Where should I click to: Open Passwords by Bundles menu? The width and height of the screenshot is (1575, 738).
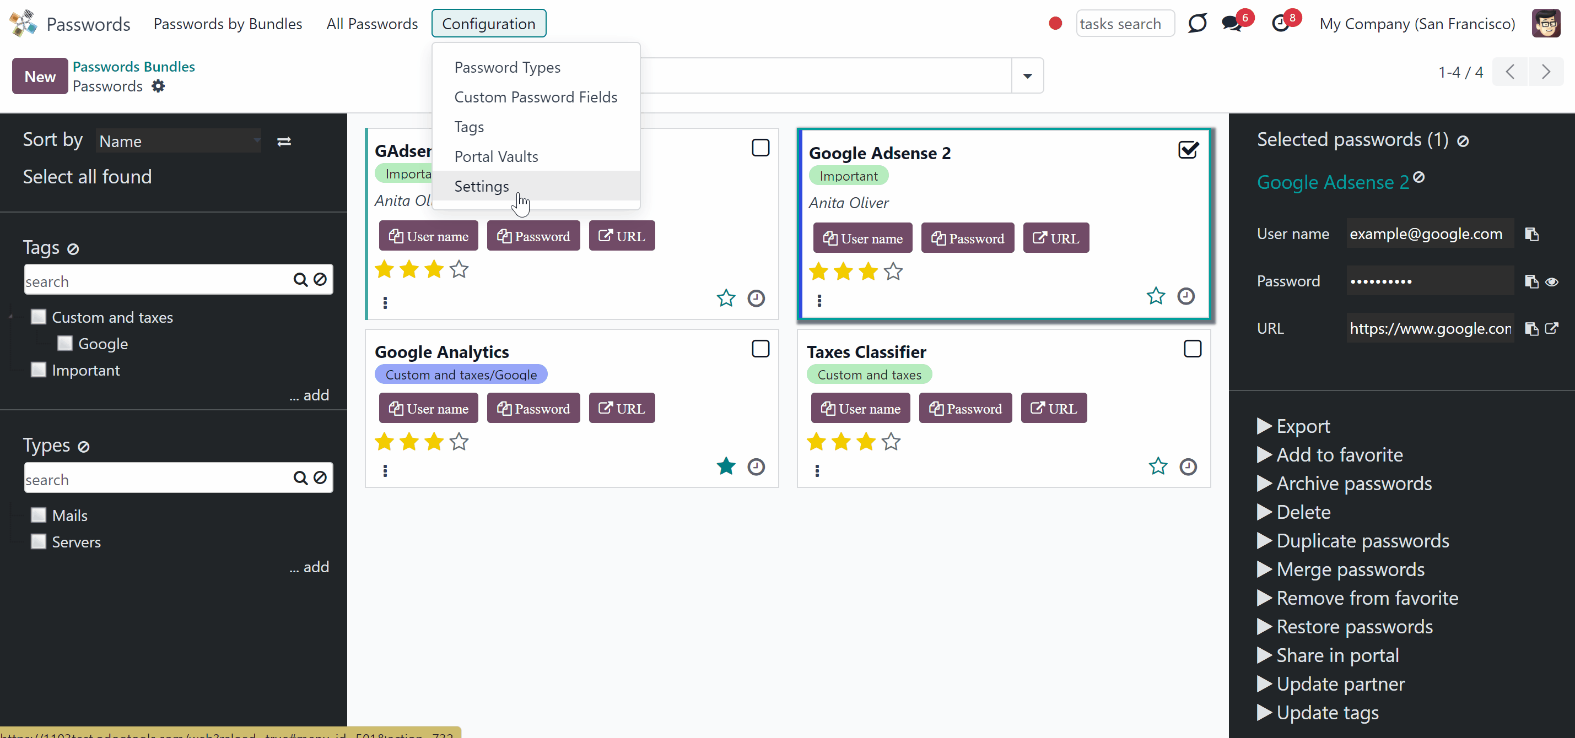coord(228,24)
